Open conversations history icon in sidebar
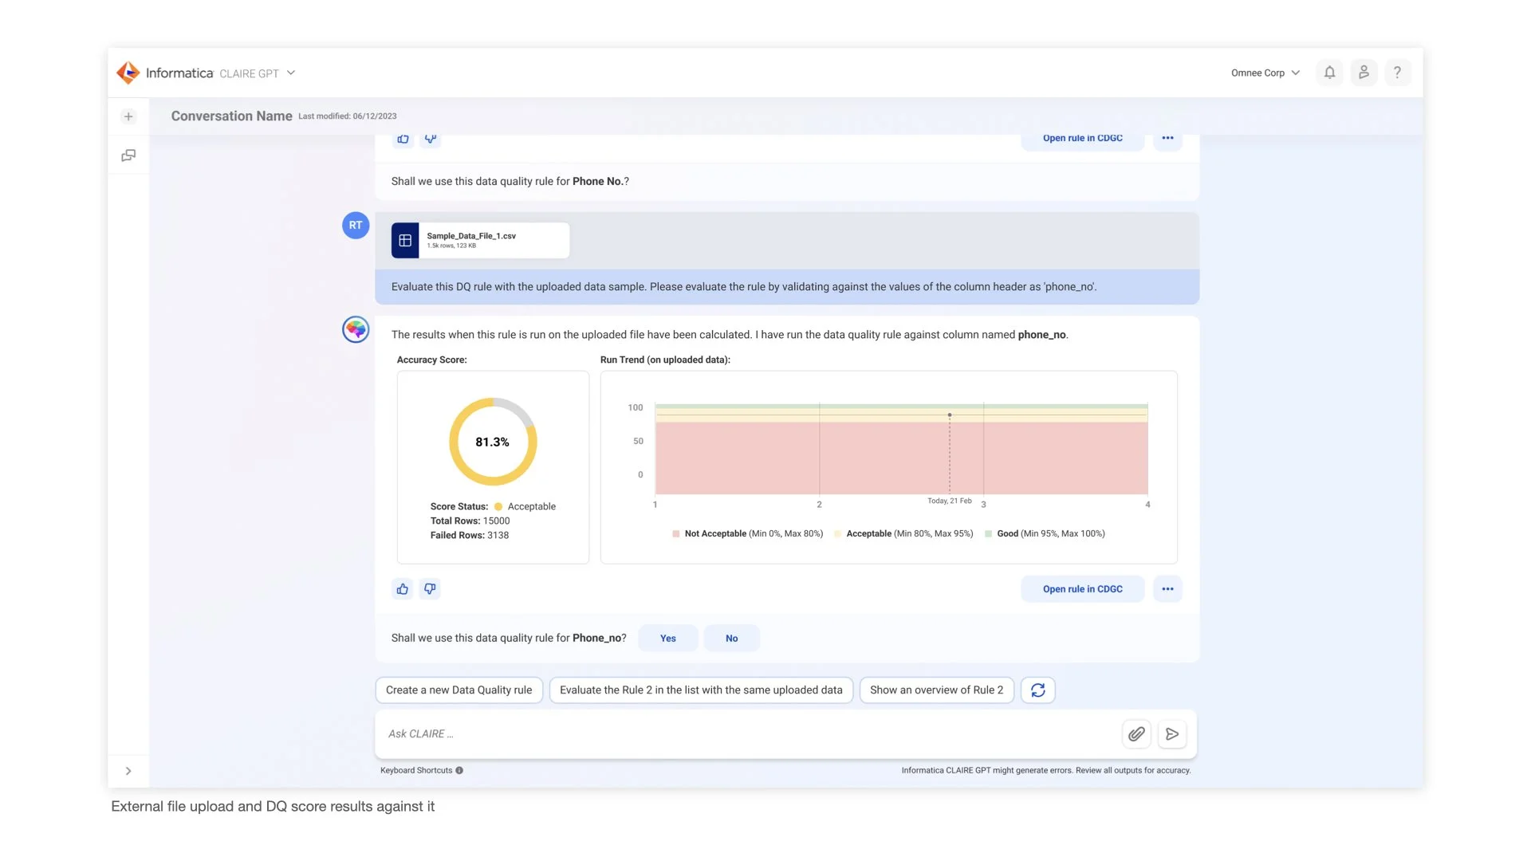 coord(128,155)
